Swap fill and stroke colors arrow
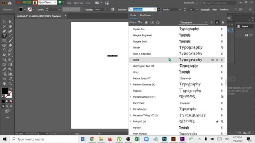Image resolution: width=255 pixels, height=143 pixels. [x=11, y=89]
